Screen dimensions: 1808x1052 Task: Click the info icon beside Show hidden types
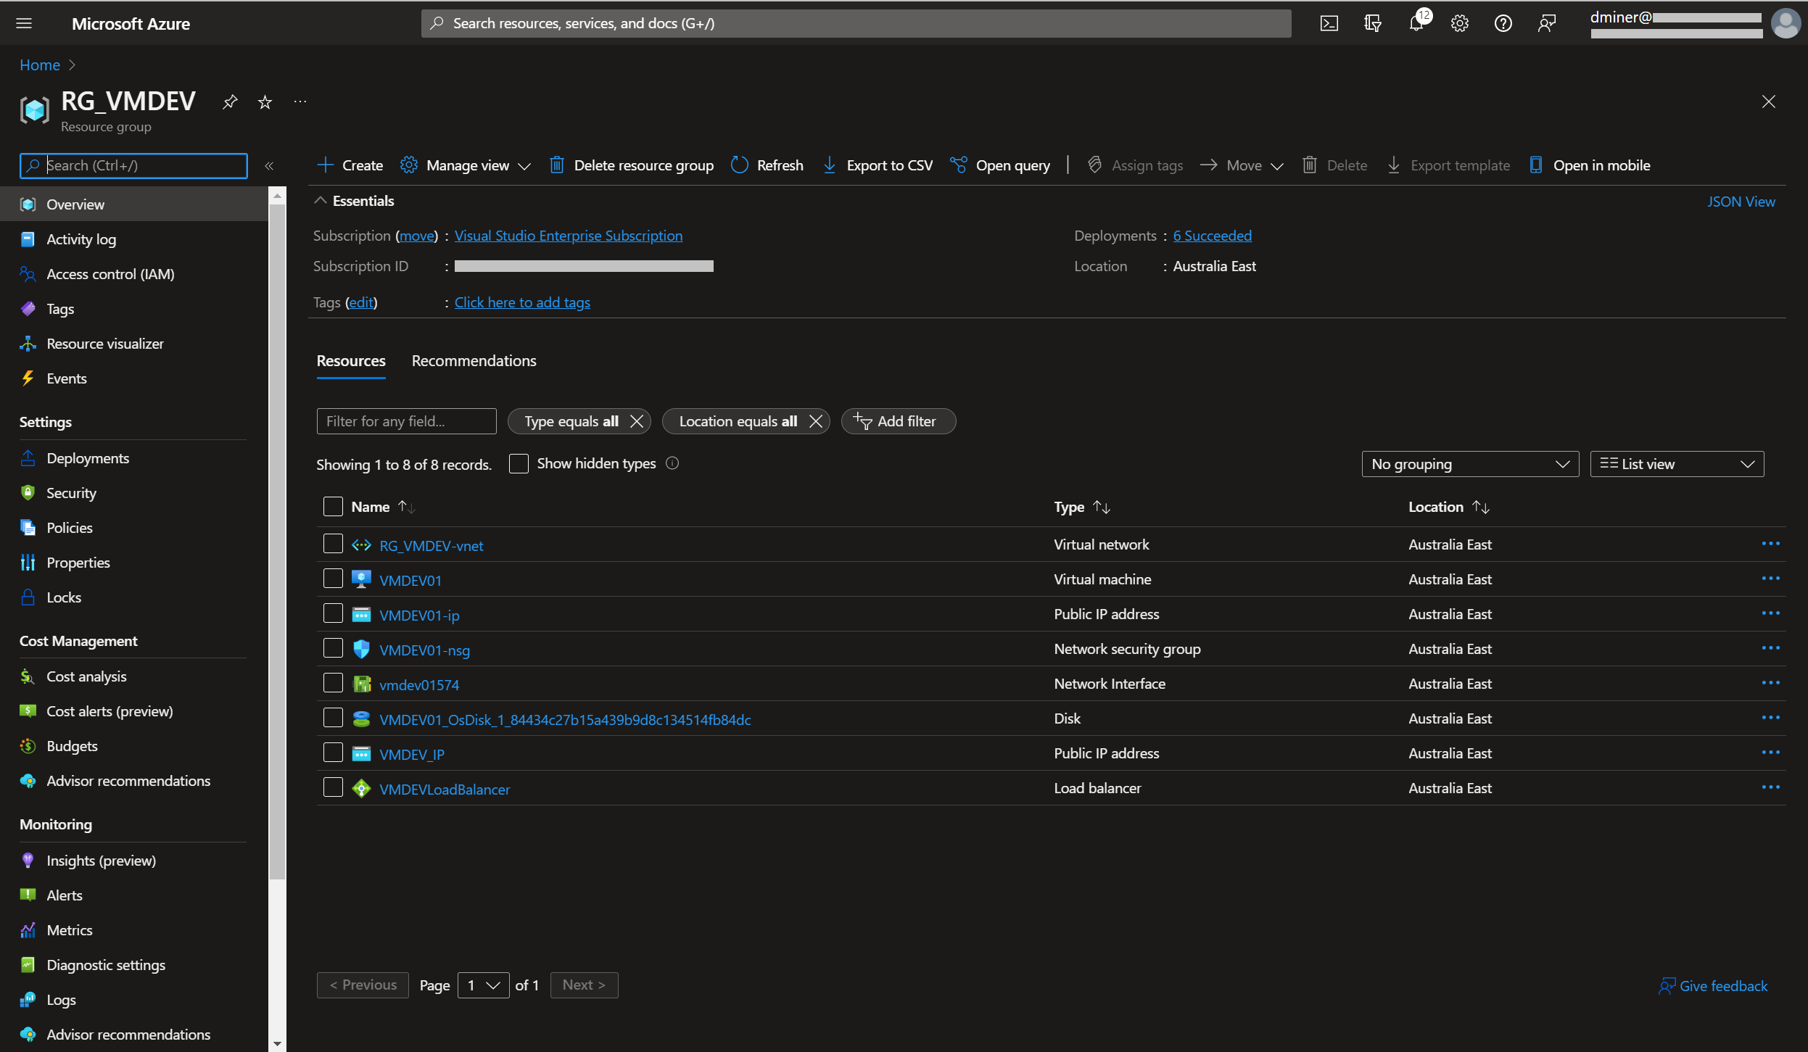[x=672, y=463]
